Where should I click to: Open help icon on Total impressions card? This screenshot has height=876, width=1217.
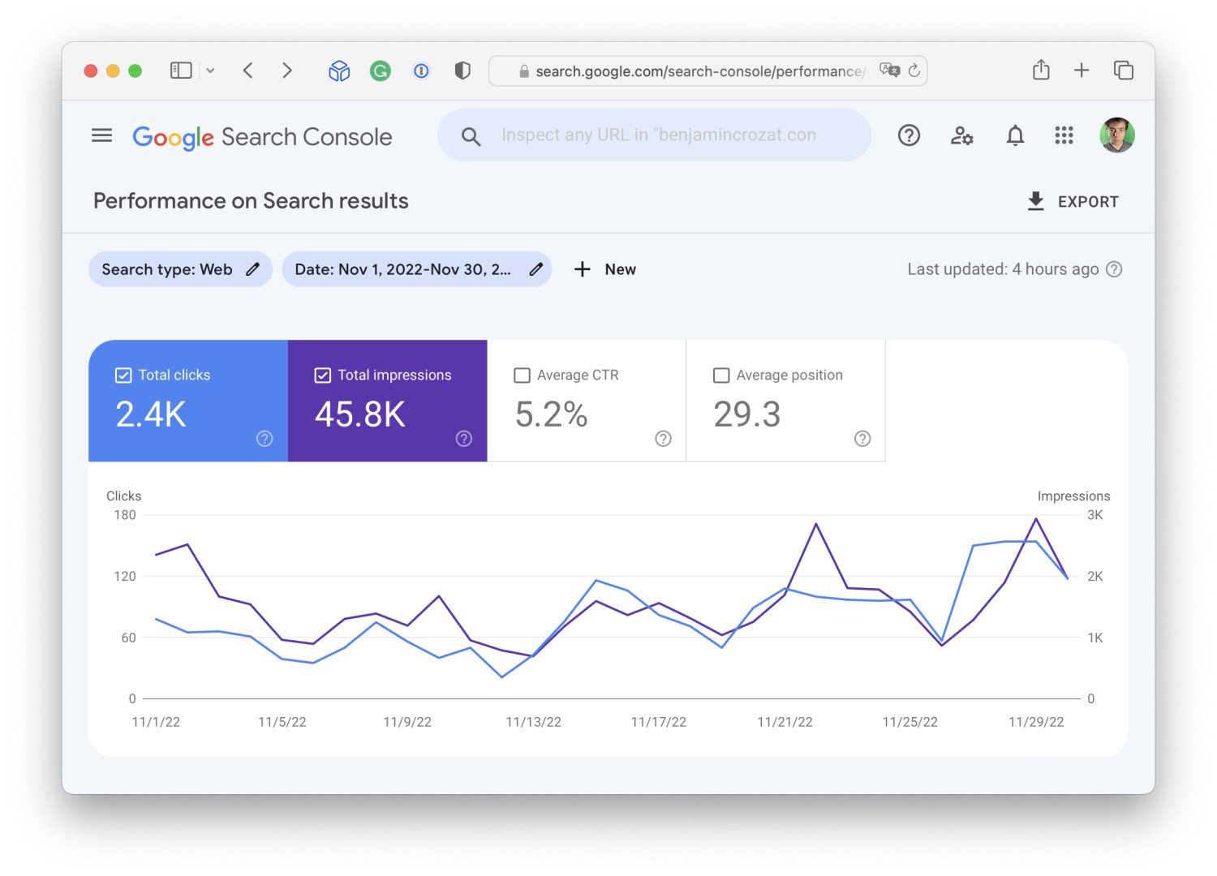point(464,439)
